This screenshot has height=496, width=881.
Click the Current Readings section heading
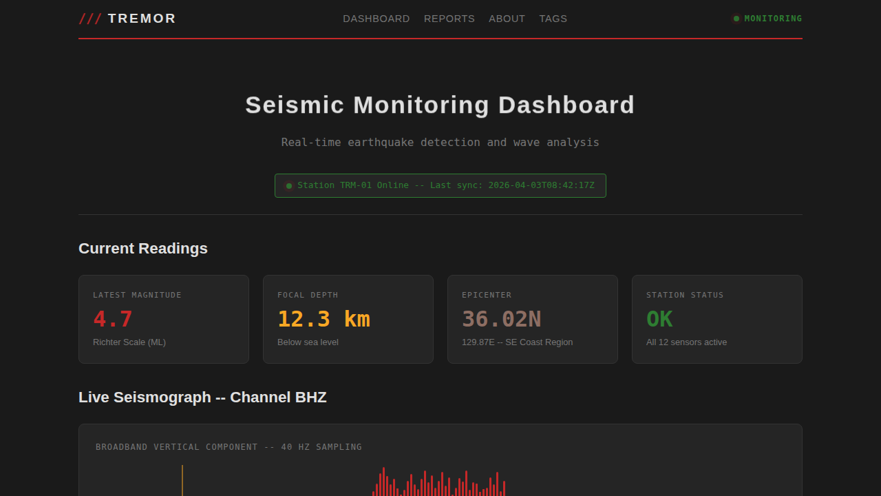coord(143,249)
